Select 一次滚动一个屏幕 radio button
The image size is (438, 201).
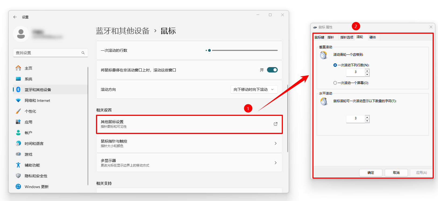[x=335, y=83]
